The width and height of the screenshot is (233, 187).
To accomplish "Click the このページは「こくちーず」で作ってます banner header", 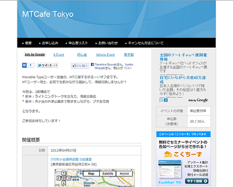I will click(183, 134).
